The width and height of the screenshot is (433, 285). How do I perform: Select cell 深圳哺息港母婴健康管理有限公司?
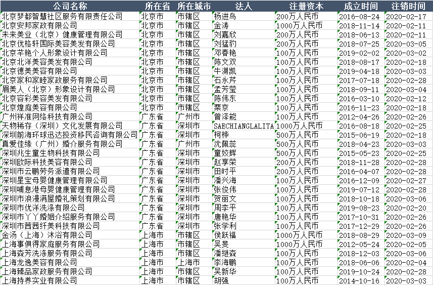[70, 189]
